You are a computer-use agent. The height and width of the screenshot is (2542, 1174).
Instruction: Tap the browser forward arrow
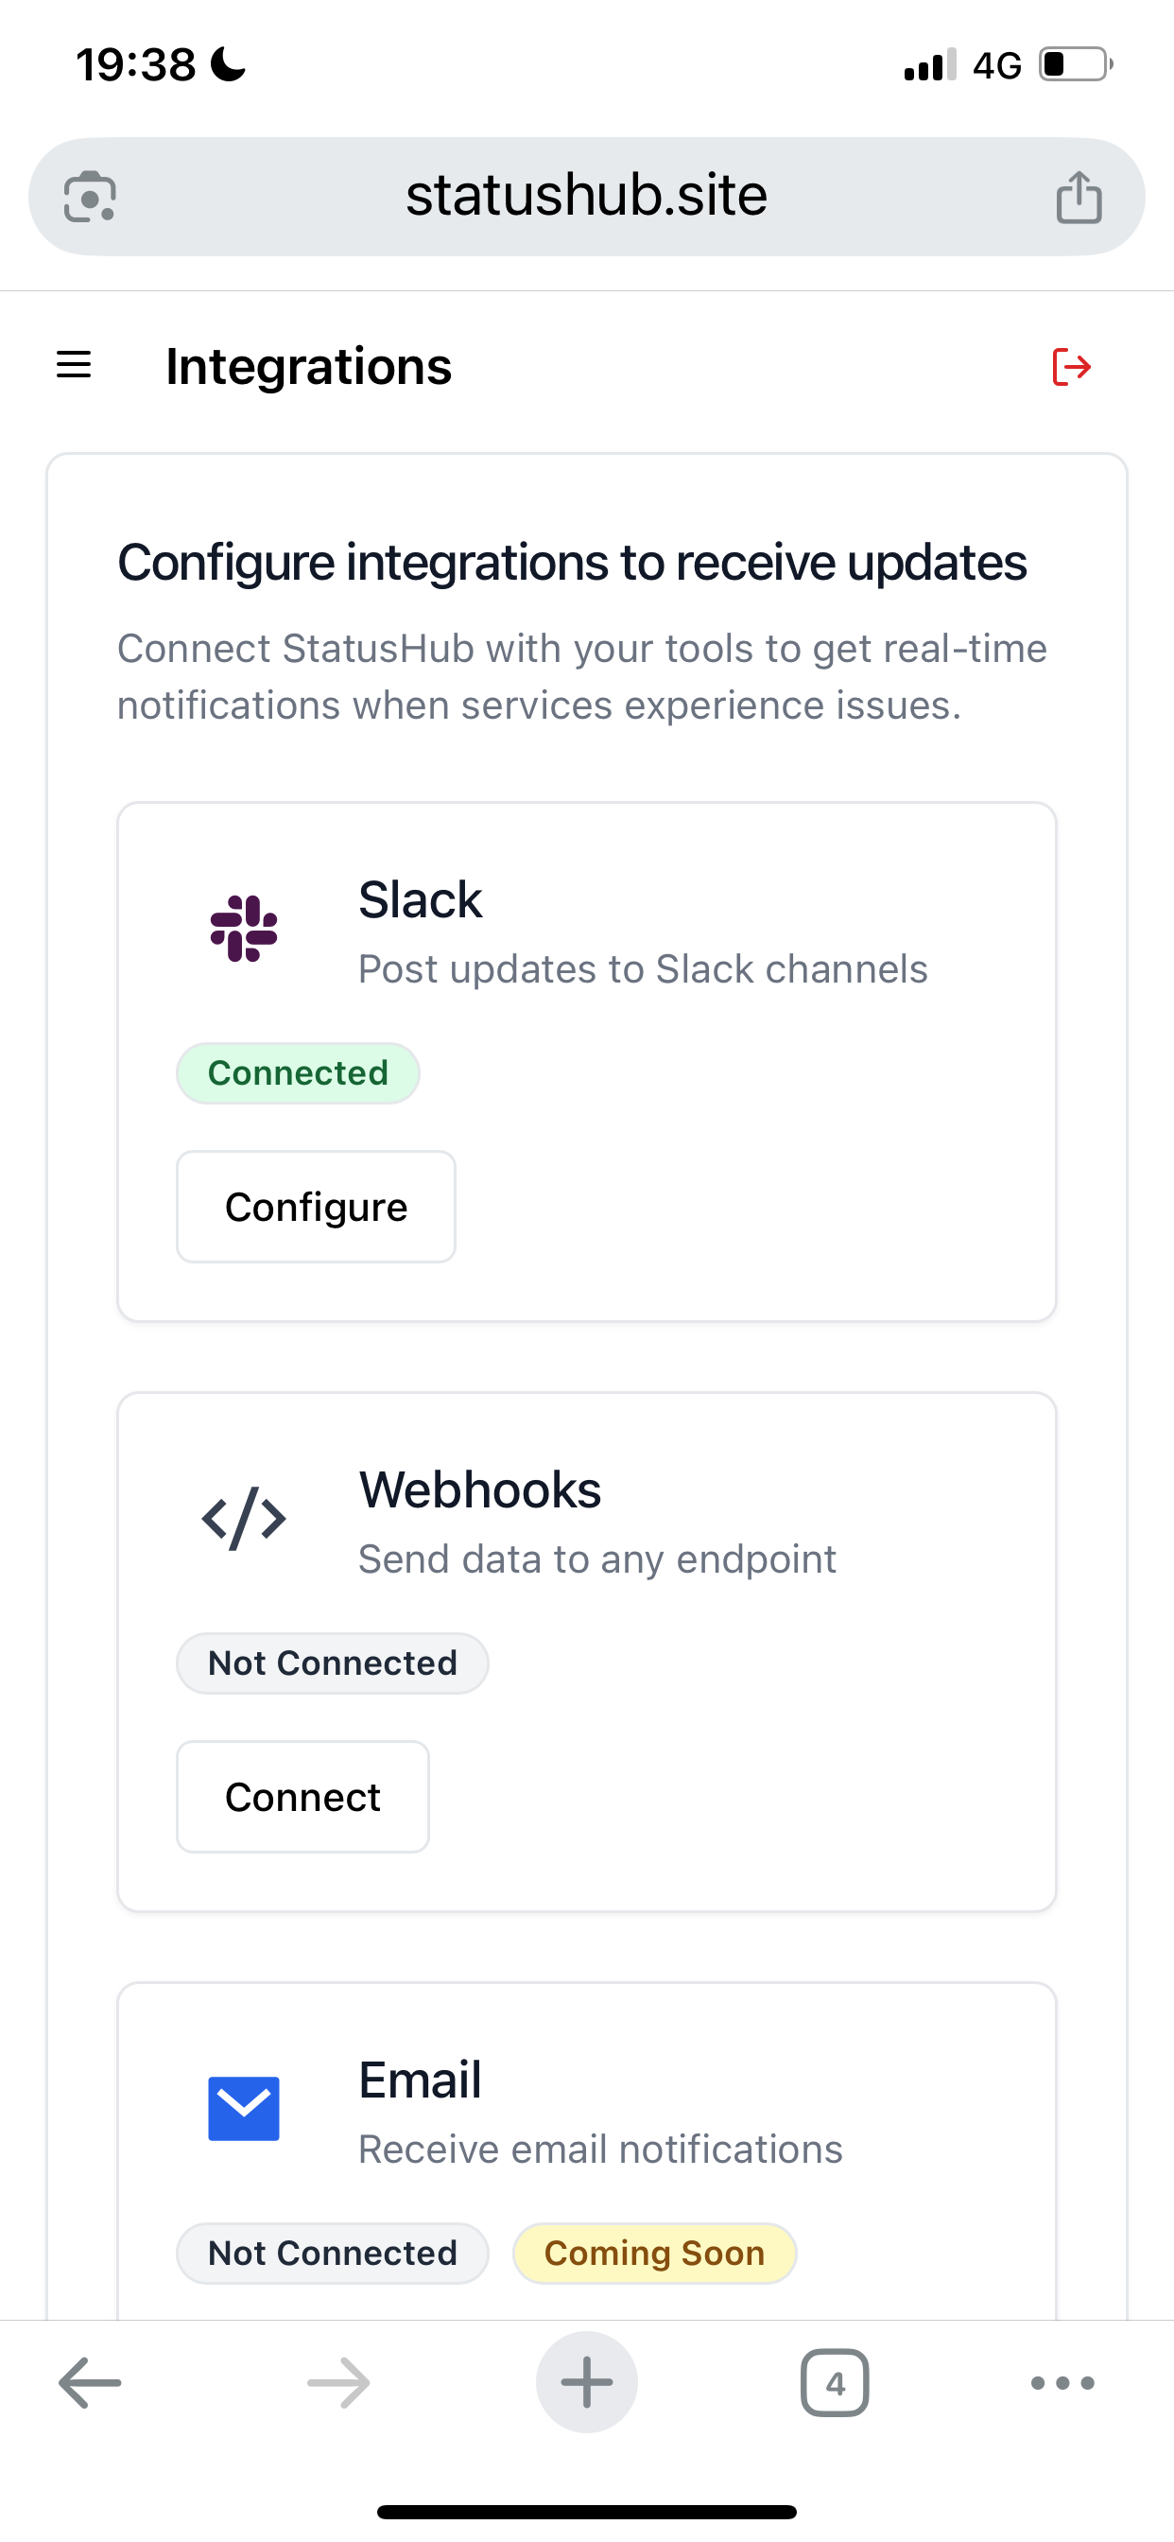(338, 2383)
